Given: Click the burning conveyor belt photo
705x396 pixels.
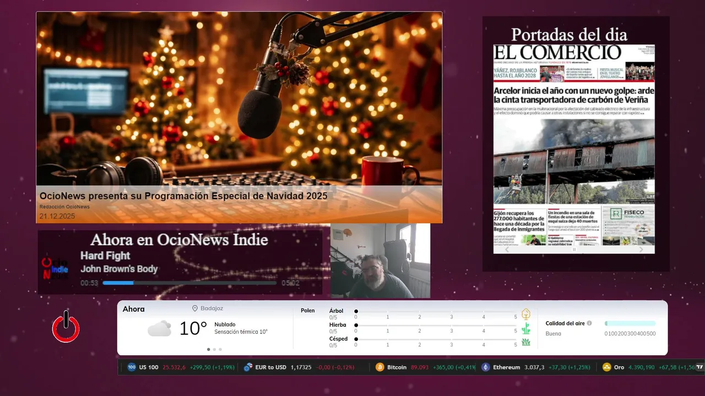Looking at the screenshot, I should pos(574,162).
